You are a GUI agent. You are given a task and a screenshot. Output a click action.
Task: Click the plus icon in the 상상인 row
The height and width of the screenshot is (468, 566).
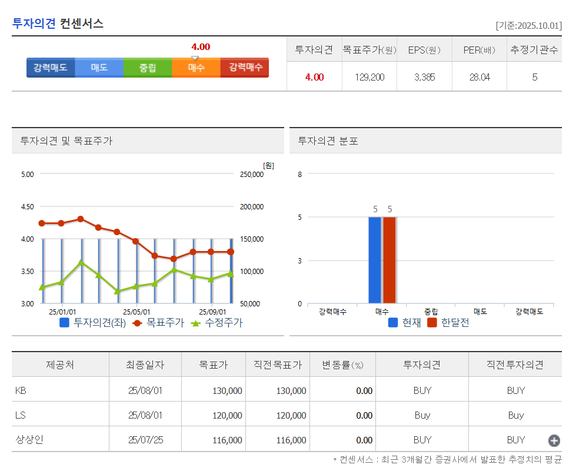(553, 440)
